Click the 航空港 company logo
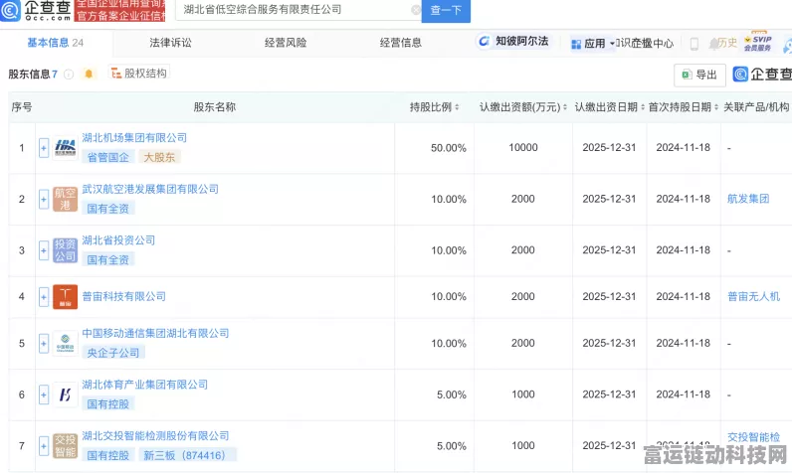Image resolution: width=792 pixels, height=473 pixels. [65, 199]
